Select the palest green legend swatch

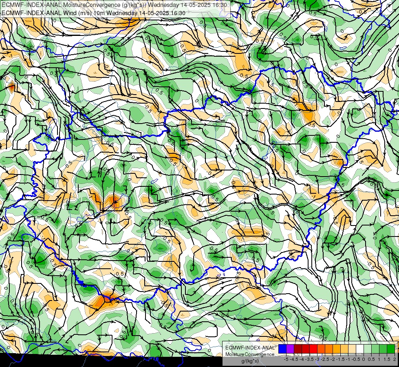click(x=368, y=349)
